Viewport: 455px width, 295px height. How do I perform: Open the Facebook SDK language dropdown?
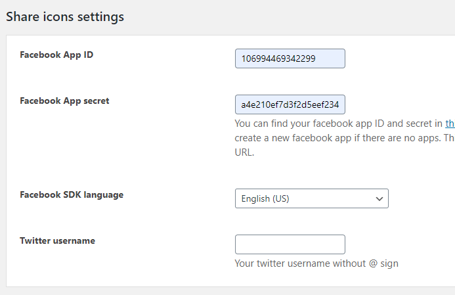pyautogui.click(x=311, y=198)
